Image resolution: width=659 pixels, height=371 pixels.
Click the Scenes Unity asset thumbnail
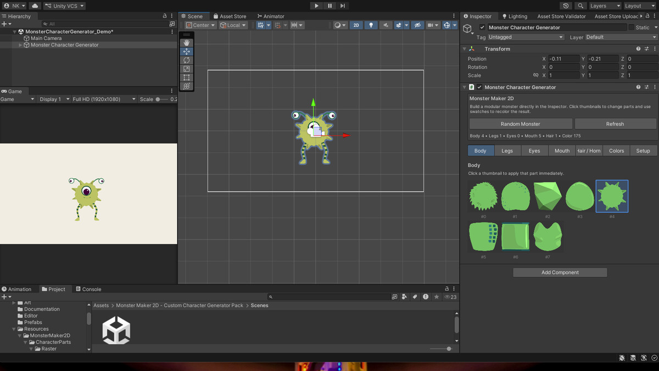coord(116,330)
